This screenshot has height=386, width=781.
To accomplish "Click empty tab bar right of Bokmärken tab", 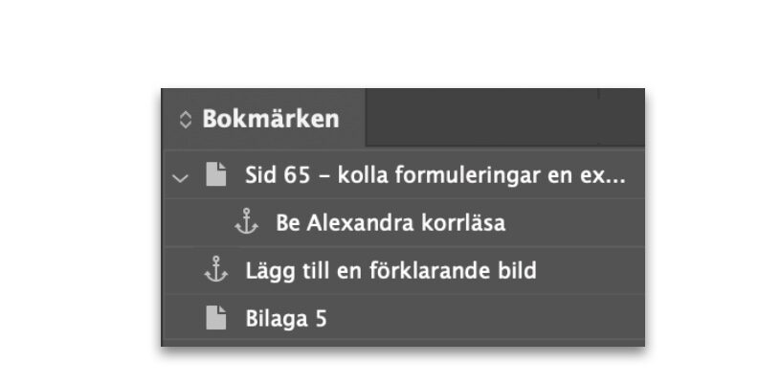I will tap(481, 117).
